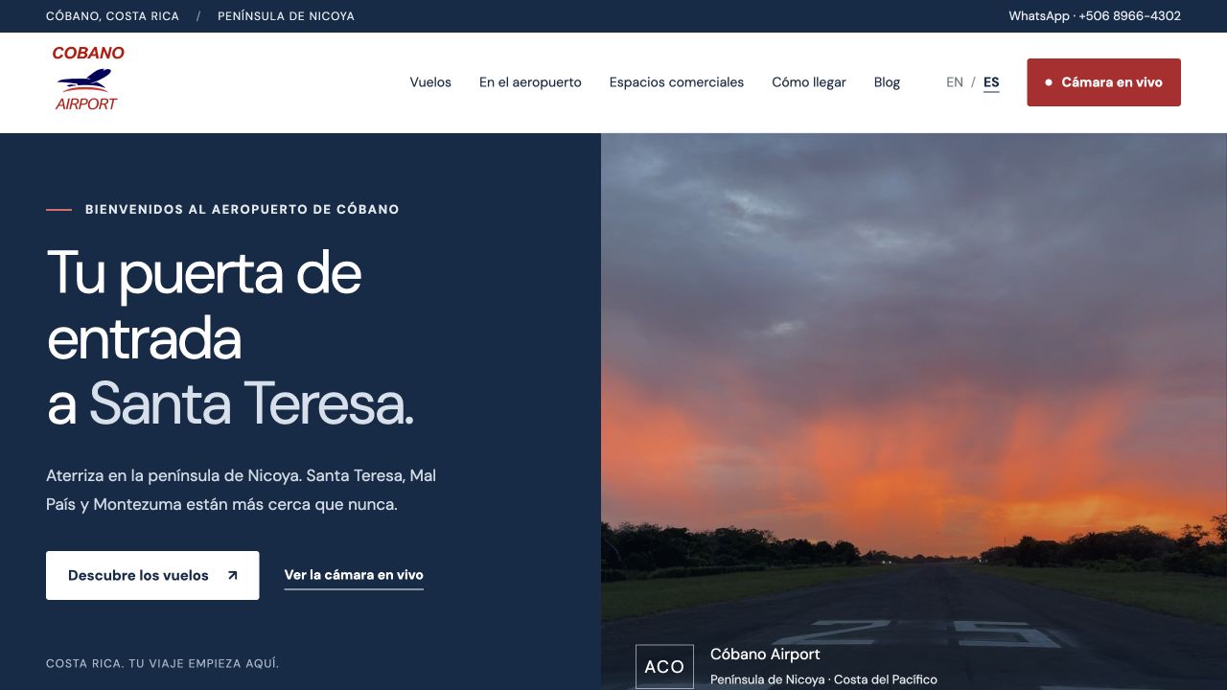The image size is (1227, 690).
Task: Click COSTA RICA. TU VIAJE EMPIEZA AQUÍ text
Action: coord(162,663)
